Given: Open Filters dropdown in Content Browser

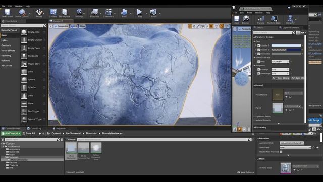Looking at the screenshot, I should click(71, 140).
